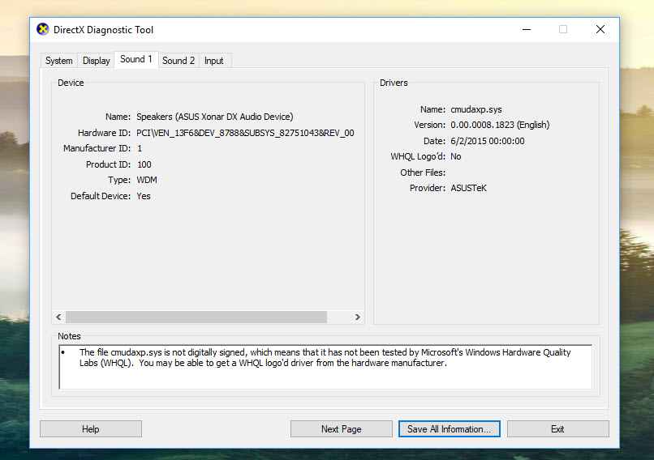Viewport: 654px width, 460px height.
Task: Click the Manufacturer ID value '1'
Action: [140, 148]
